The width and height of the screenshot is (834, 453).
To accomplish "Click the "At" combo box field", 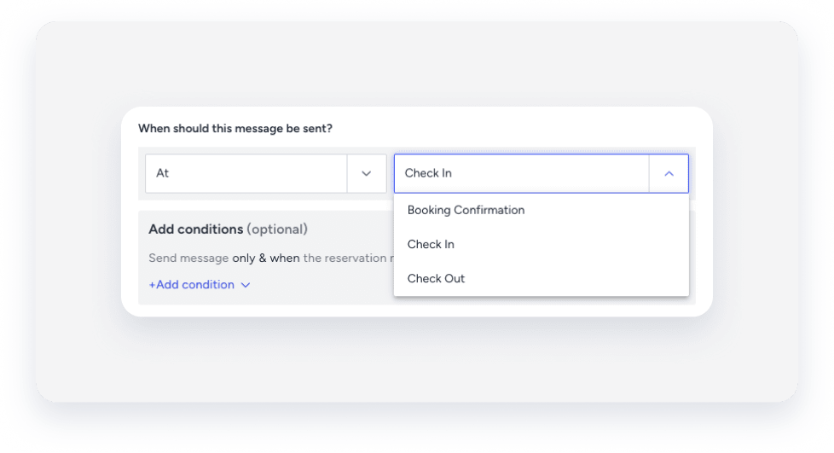I will coord(247,173).
